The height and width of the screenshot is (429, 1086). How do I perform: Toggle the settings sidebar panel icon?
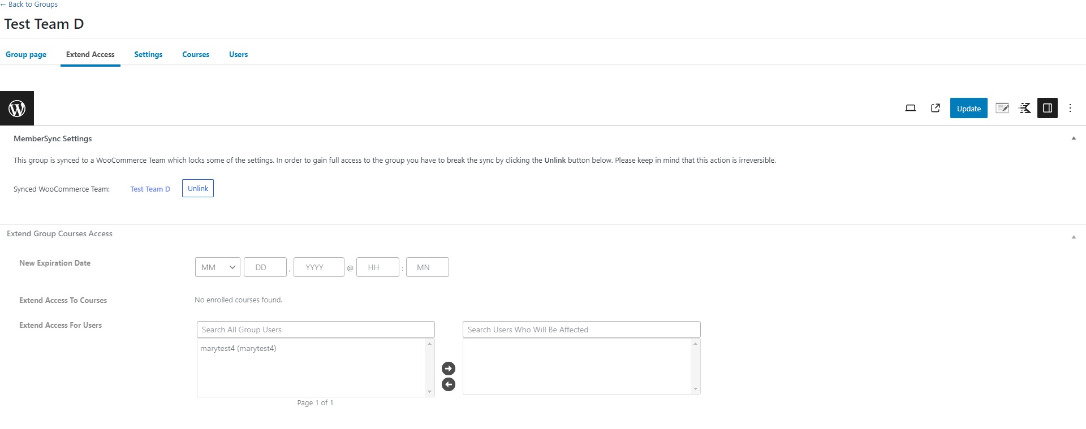(x=1048, y=108)
